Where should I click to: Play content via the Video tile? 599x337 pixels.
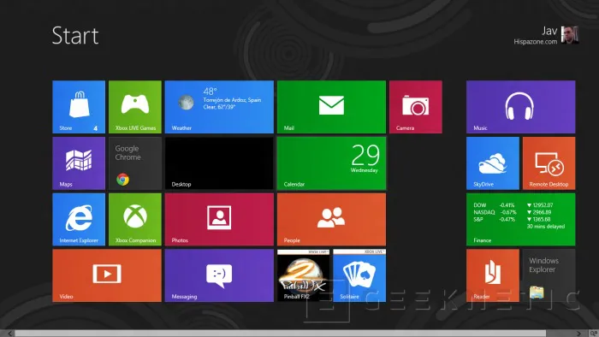107,275
